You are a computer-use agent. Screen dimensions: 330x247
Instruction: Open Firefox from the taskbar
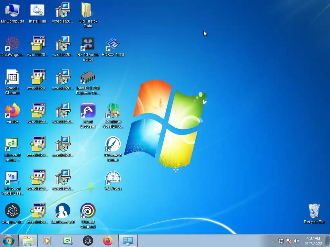[x=108, y=241]
